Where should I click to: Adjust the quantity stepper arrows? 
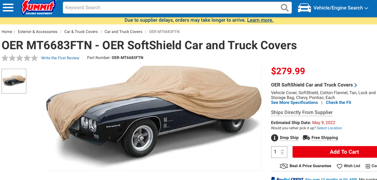tap(282, 152)
